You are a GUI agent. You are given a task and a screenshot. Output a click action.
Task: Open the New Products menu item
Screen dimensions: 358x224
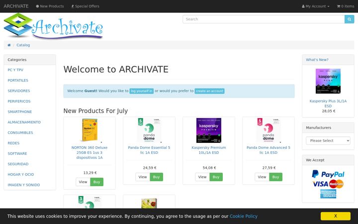coord(50,6)
